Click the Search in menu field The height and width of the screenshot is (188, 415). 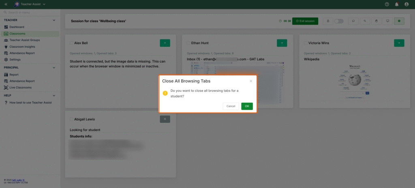tap(30, 13)
